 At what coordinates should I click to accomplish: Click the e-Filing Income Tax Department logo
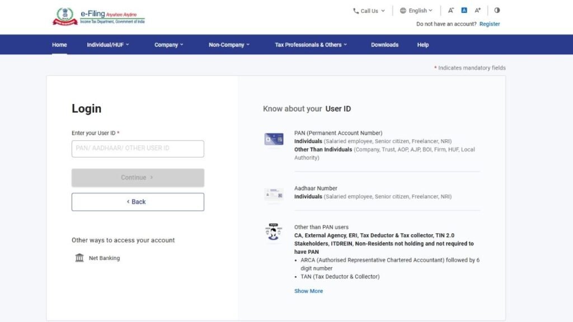click(98, 17)
